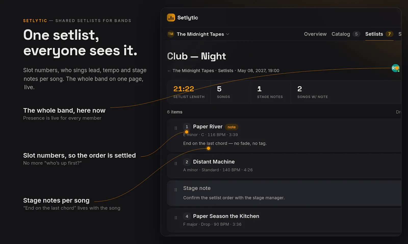Open the Setlists breadcrumb link
The height and width of the screenshot is (244, 408).
pyautogui.click(x=225, y=71)
